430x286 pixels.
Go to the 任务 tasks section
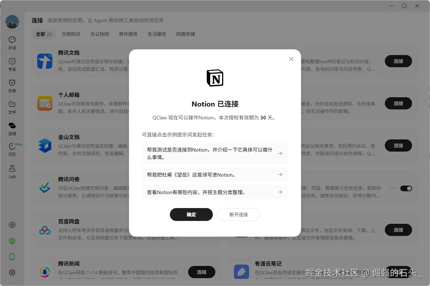12,86
